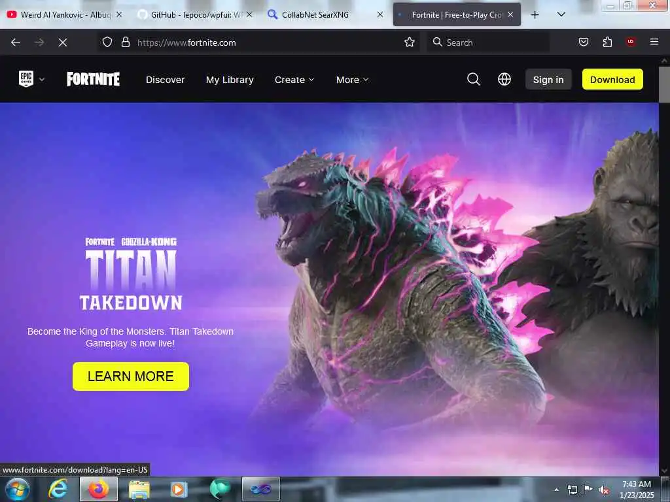Click the Sign in button
Viewport: 670px width, 502px height.
[x=548, y=79]
